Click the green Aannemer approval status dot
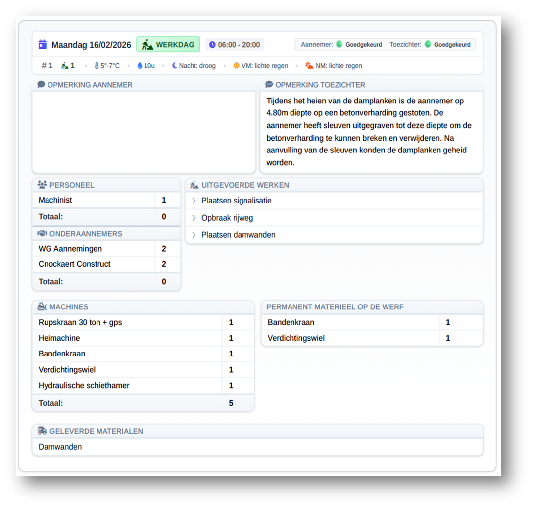The height and width of the screenshot is (508, 533). pos(339,44)
